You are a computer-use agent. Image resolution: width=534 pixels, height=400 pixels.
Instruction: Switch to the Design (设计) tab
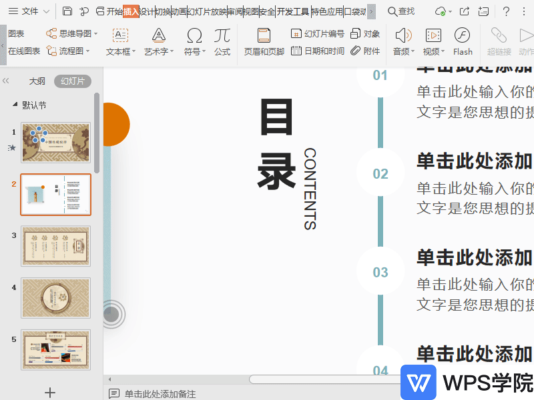pos(147,11)
